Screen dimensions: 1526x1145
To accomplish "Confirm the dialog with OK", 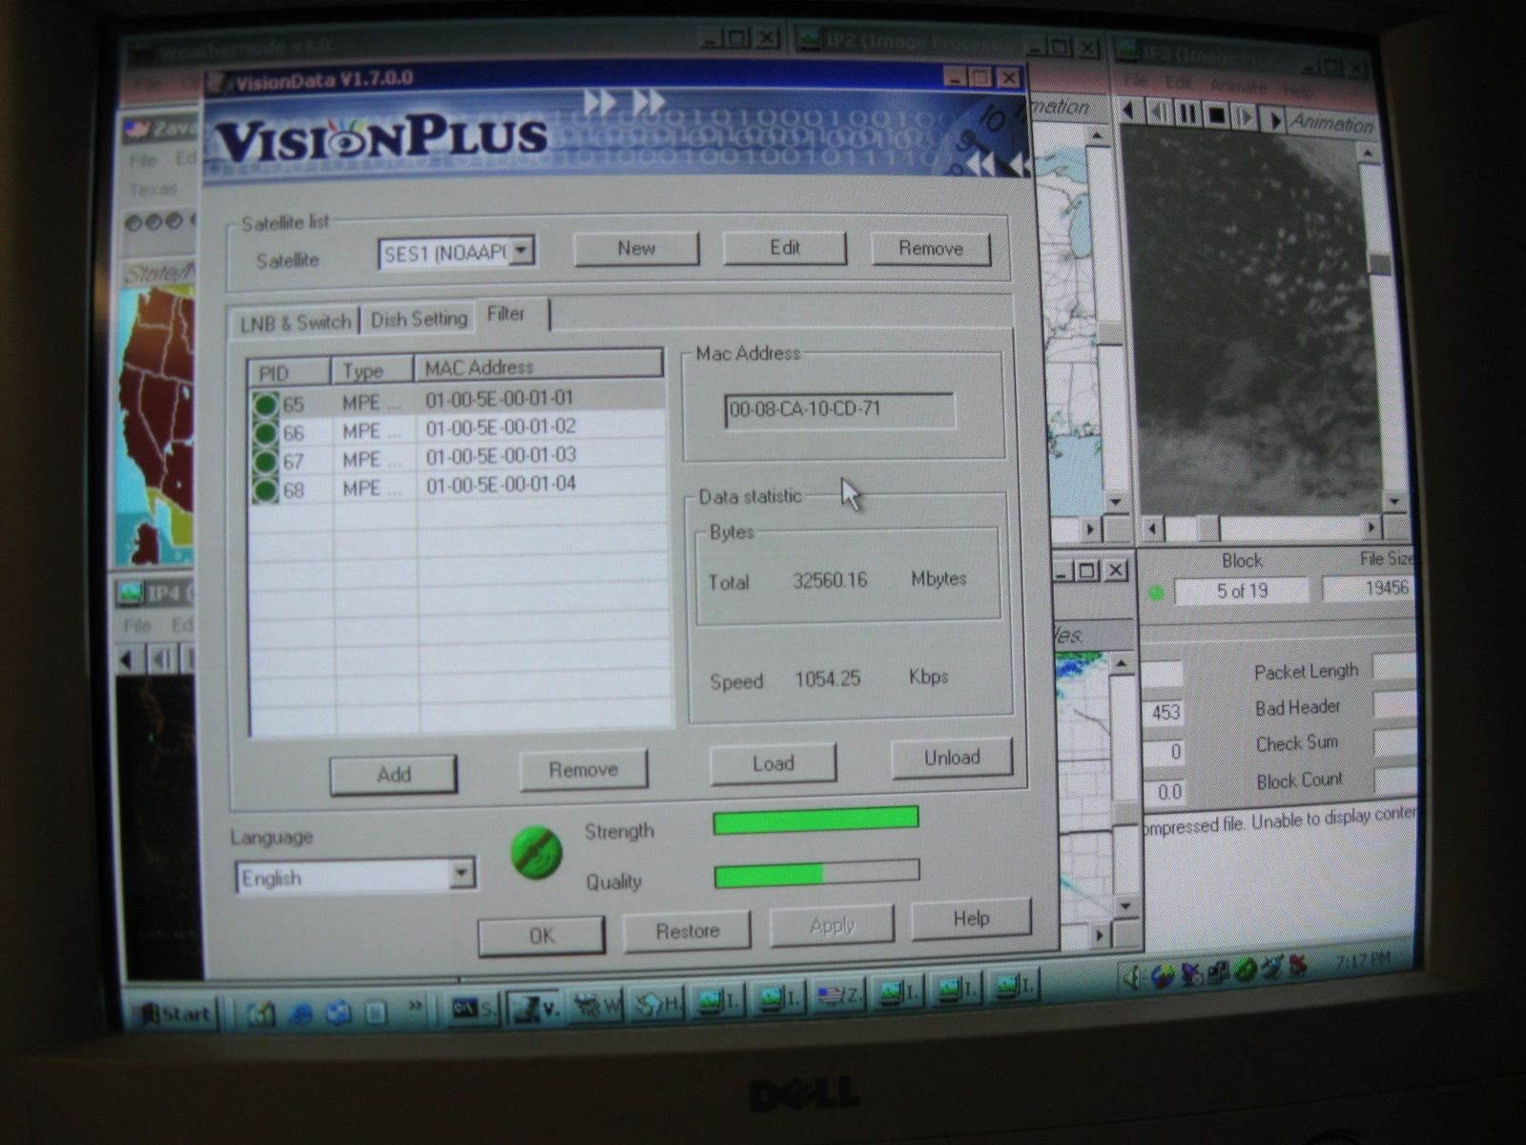I will click(x=542, y=936).
